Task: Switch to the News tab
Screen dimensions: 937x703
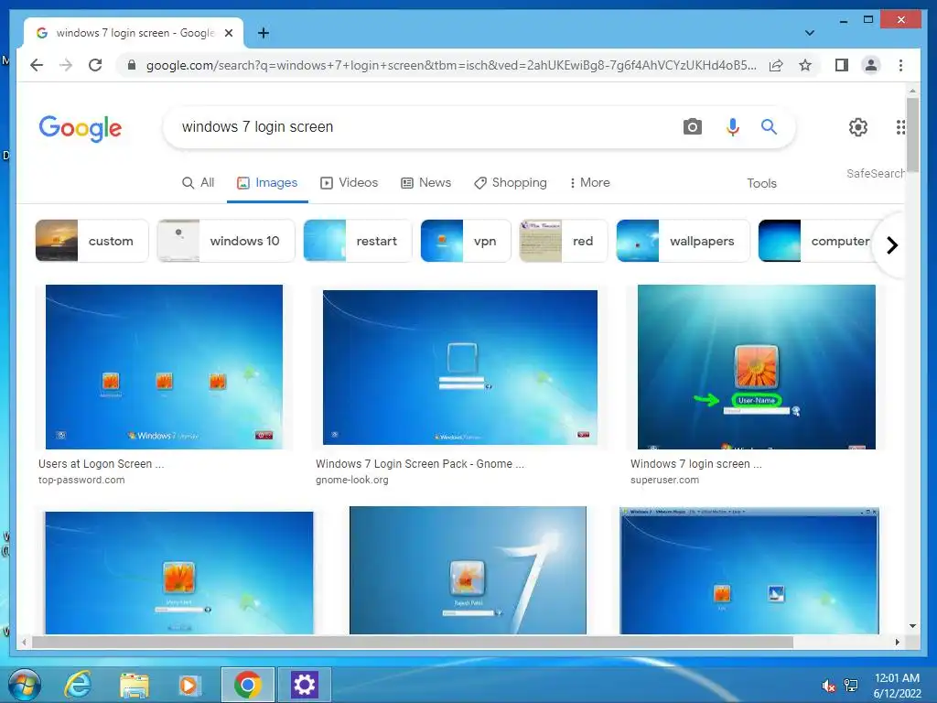Action: click(425, 182)
